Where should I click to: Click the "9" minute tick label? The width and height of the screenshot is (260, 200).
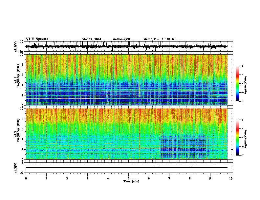click(x=210, y=178)
